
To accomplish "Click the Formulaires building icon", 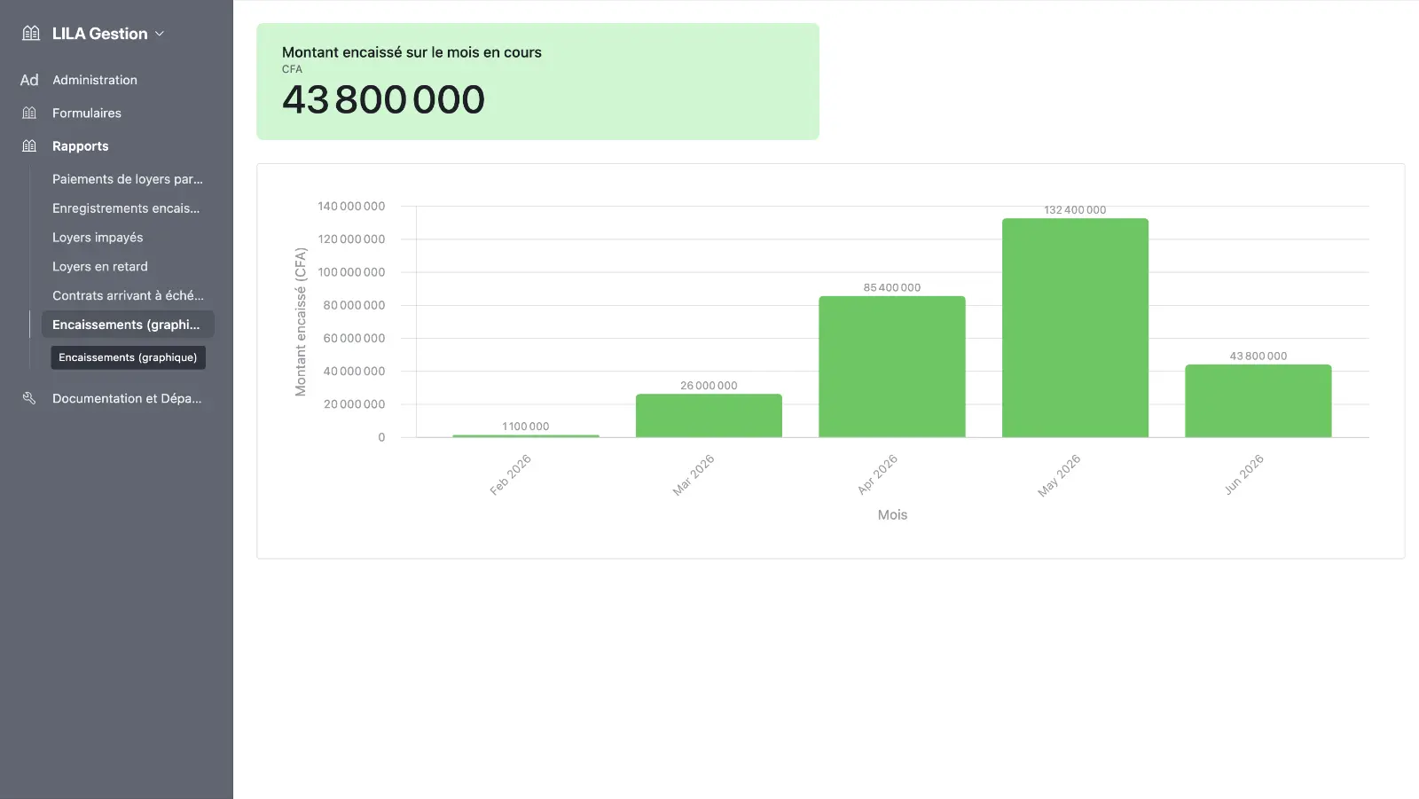I will tap(29, 113).
